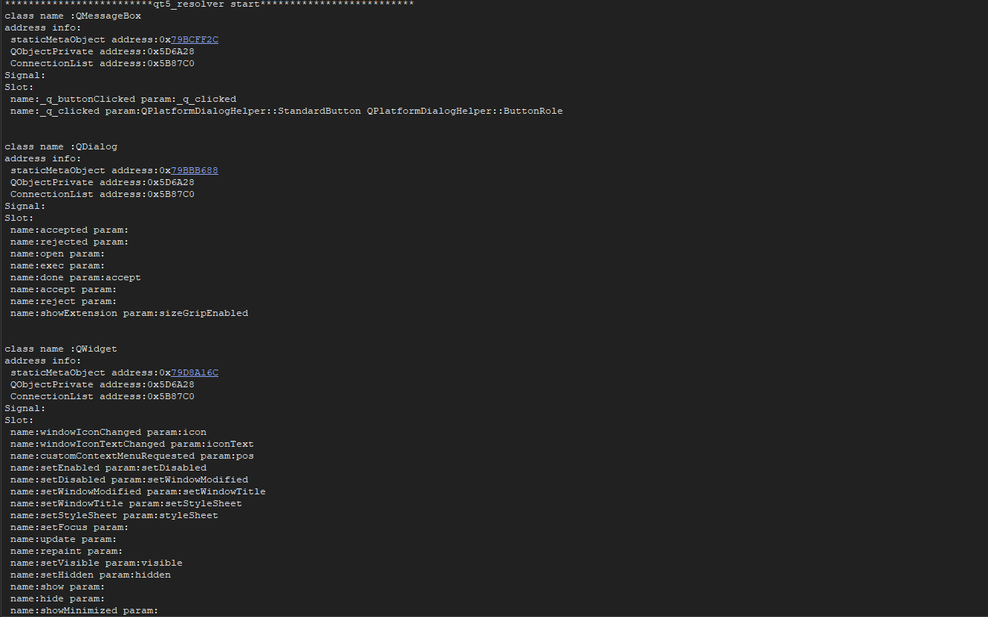Image resolution: width=988 pixels, height=617 pixels.
Task: Click the 'name:setHidden param:hidden' line
Action: click(91, 575)
